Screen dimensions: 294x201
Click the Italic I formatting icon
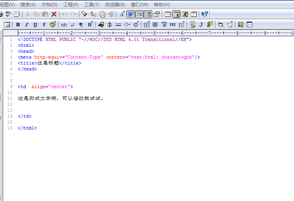point(26,24)
